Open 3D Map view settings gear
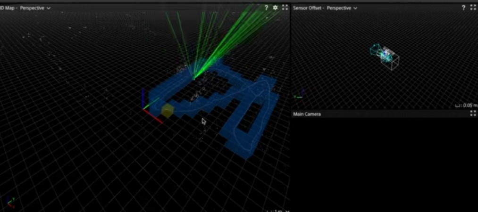Screen dimensions: 478x212 click(x=275, y=8)
